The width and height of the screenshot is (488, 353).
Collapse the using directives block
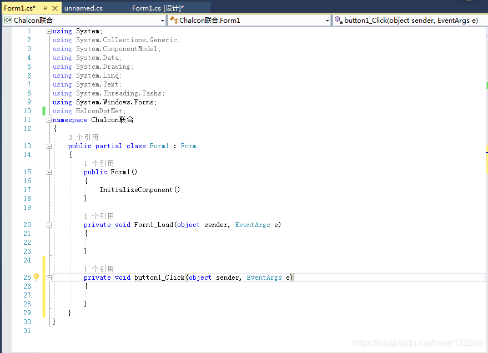(x=49, y=31)
